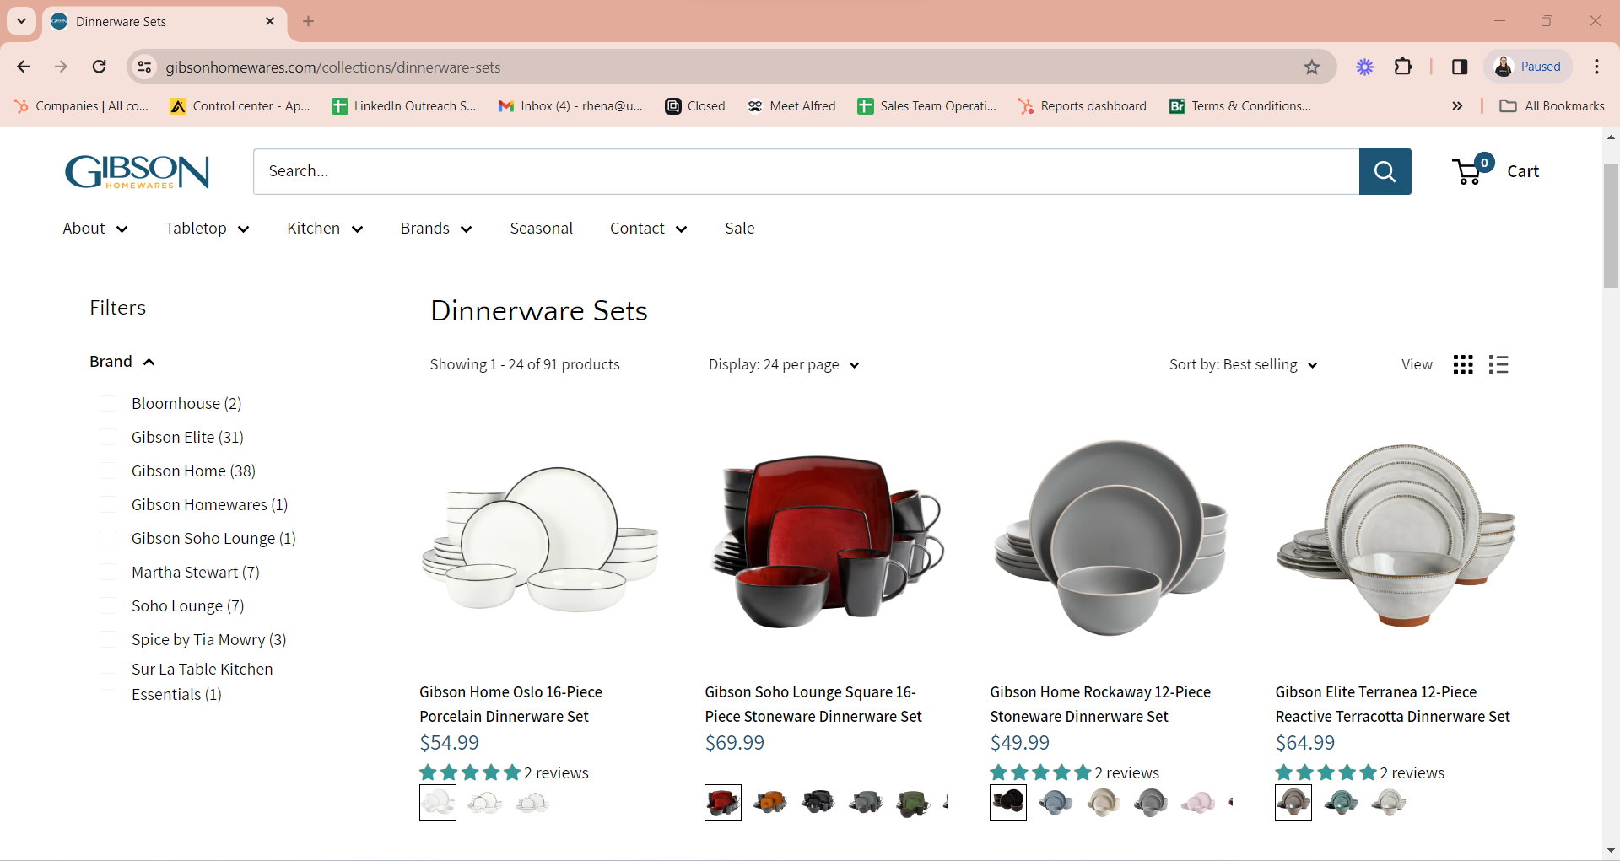The width and height of the screenshot is (1620, 861).
Task: Open All Bookmarks folder
Action: point(1552,106)
